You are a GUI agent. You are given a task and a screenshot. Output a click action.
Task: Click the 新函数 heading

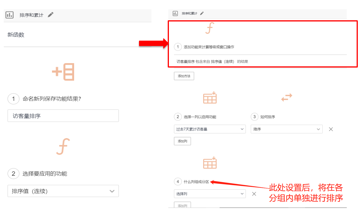pyautogui.click(x=16, y=35)
